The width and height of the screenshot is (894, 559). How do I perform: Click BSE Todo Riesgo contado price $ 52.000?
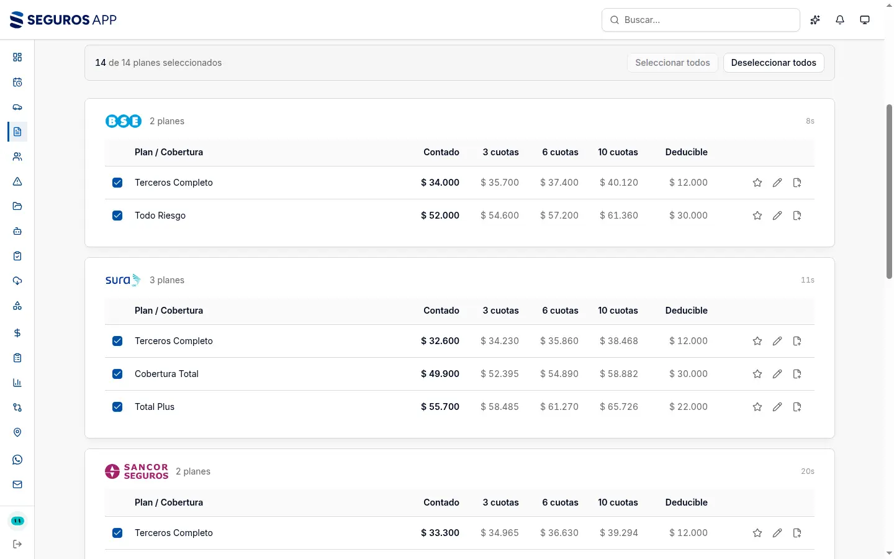pyautogui.click(x=440, y=216)
